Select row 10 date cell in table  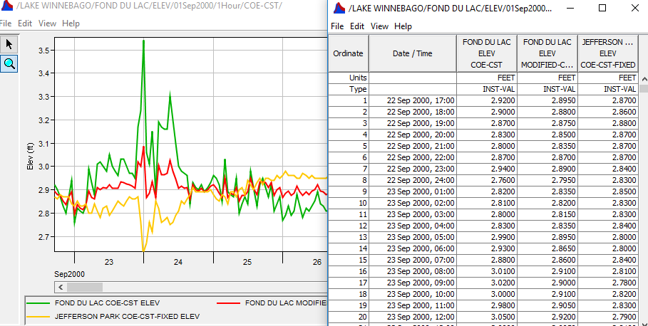[412, 203]
